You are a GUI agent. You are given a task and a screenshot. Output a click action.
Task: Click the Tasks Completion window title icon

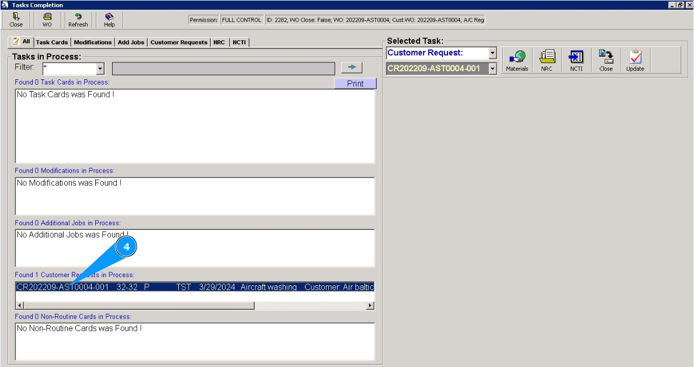coord(5,5)
